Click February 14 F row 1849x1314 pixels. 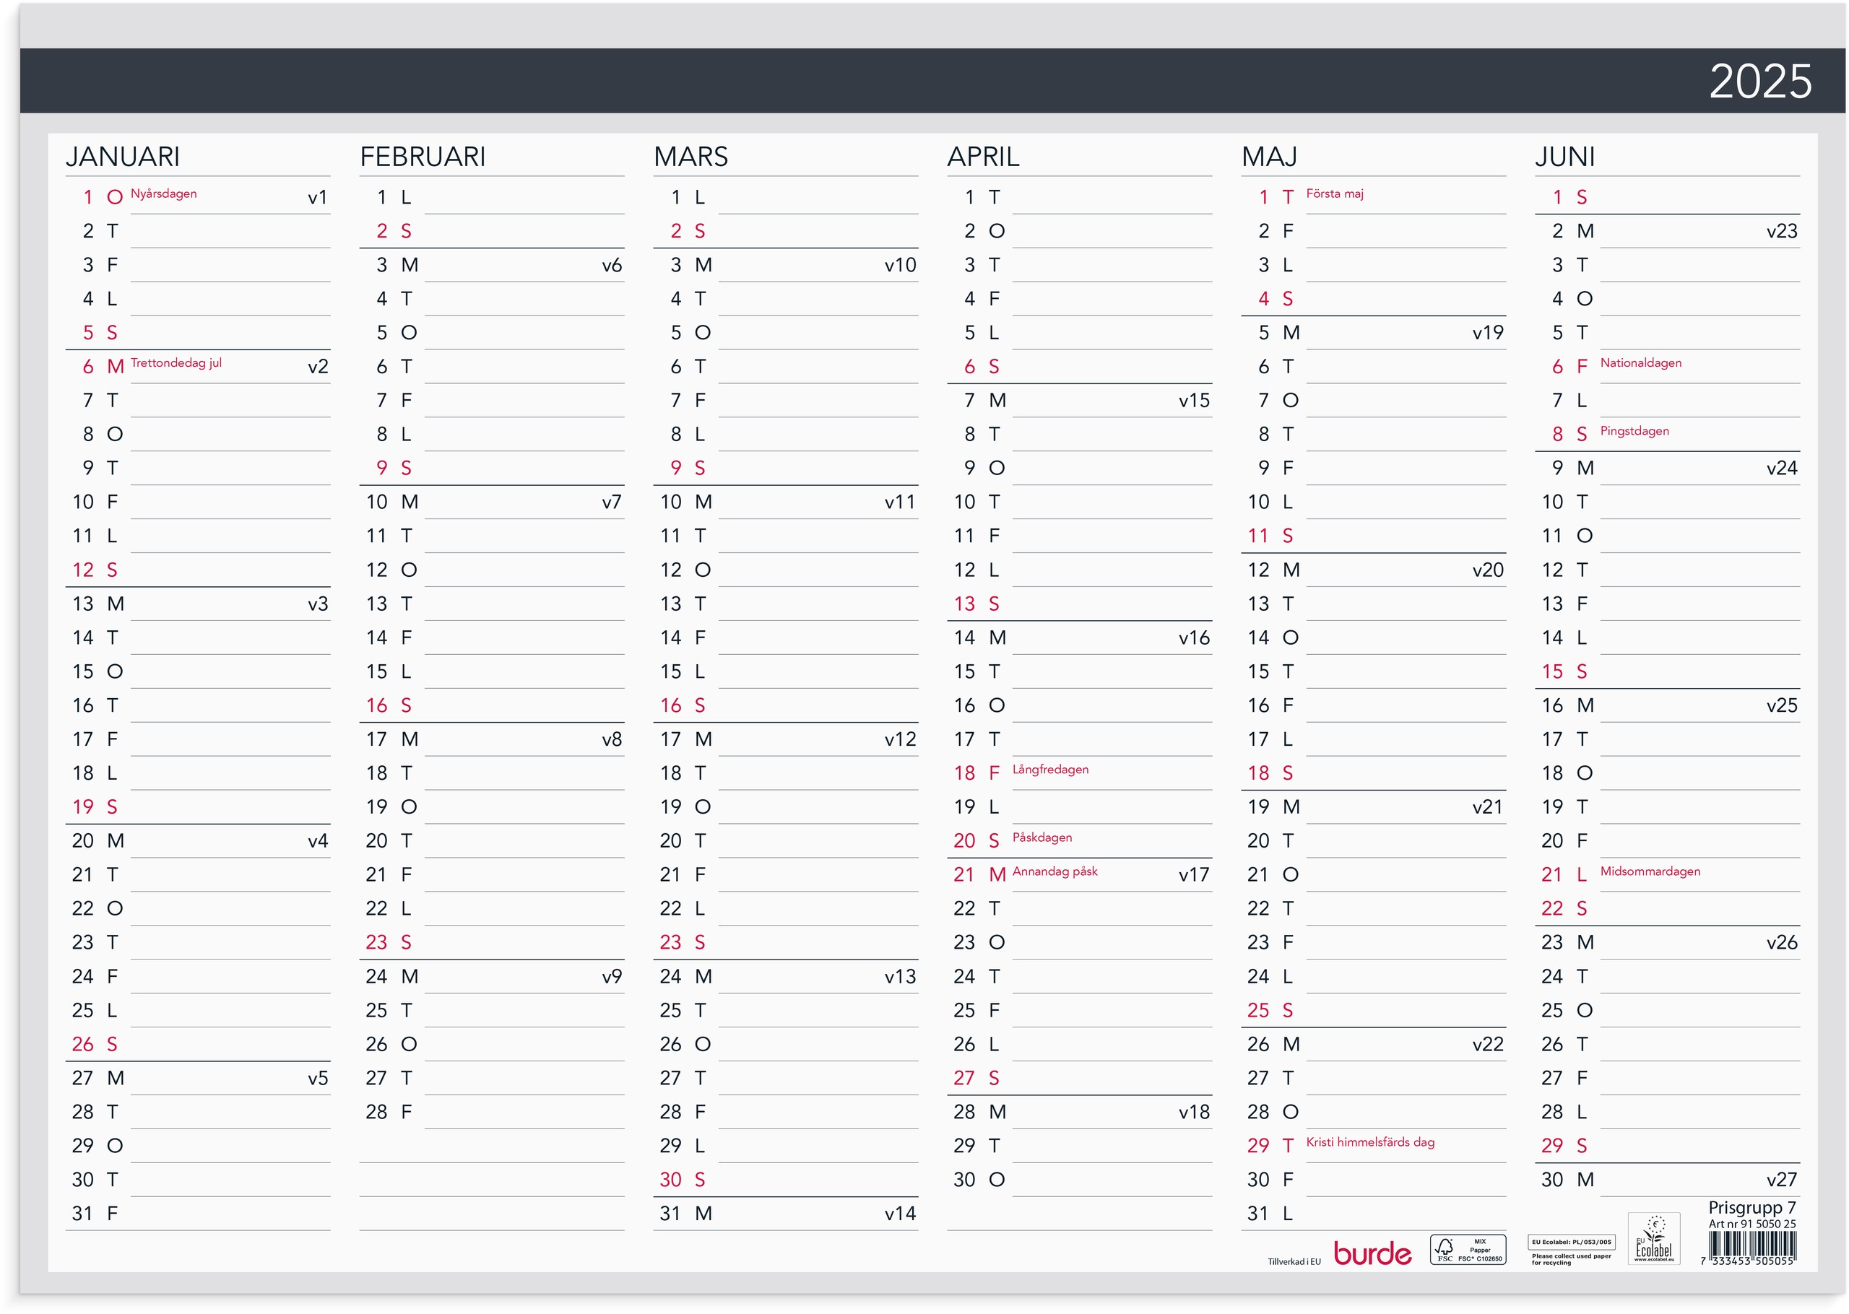coord(492,638)
